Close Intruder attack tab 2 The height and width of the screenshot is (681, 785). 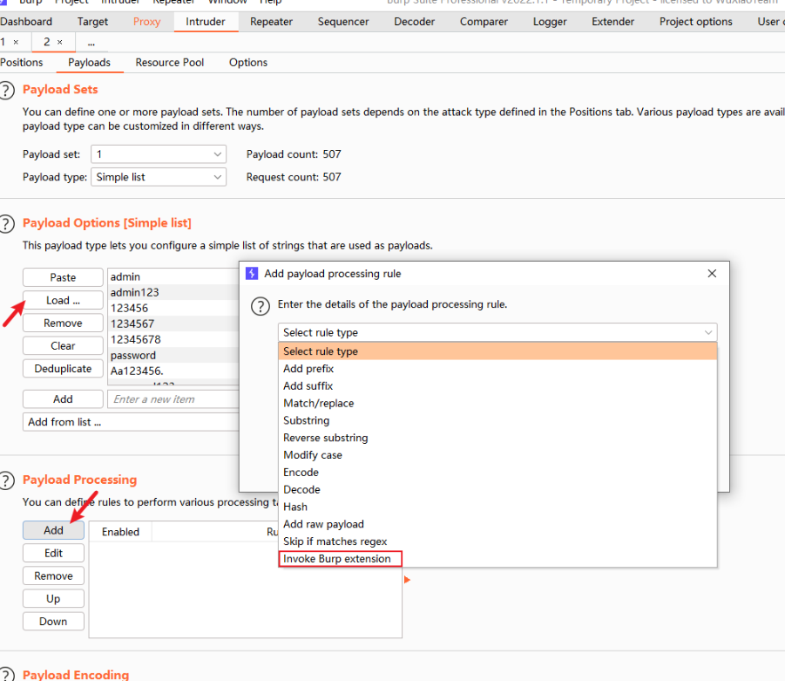click(59, 43)
